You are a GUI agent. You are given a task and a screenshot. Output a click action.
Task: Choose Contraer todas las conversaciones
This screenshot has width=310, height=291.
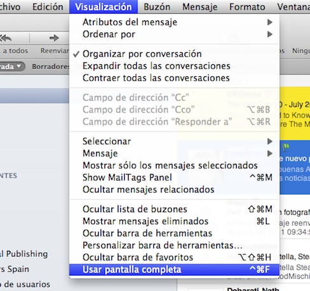point(174,78)
